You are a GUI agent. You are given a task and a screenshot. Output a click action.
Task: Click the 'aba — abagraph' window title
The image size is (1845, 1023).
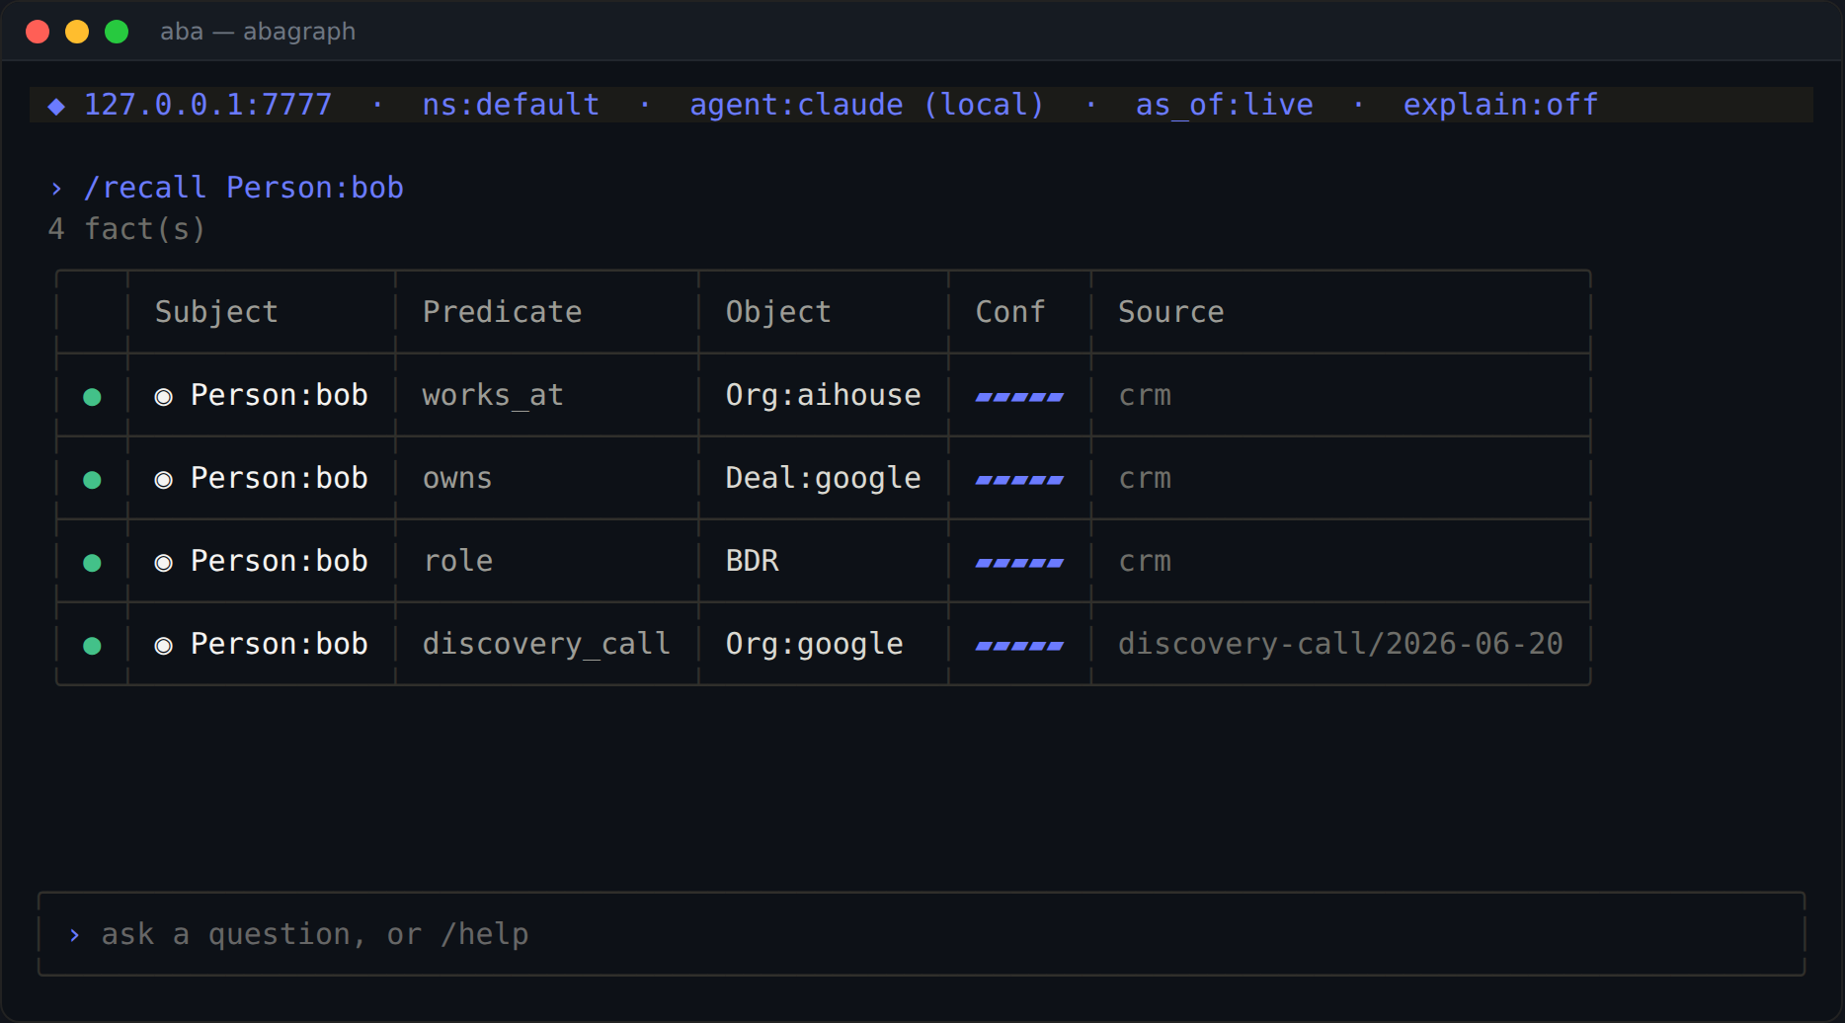258,32
